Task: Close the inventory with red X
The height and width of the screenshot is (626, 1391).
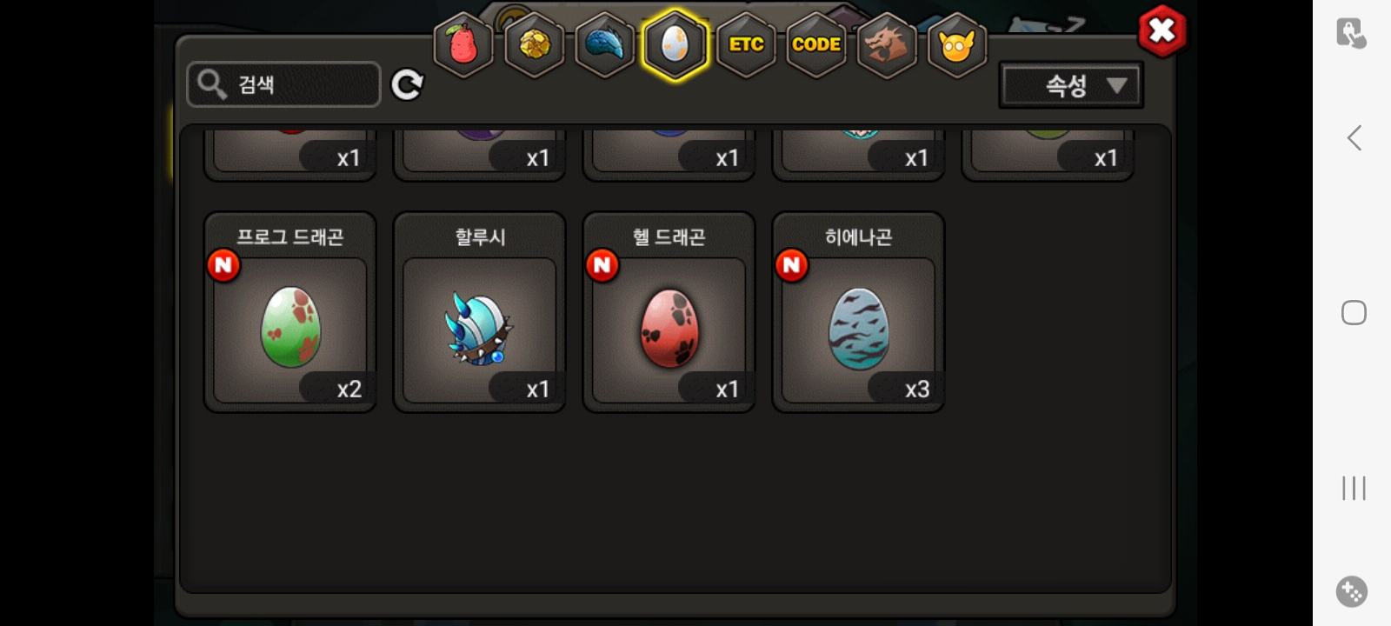Action: 1162,31
